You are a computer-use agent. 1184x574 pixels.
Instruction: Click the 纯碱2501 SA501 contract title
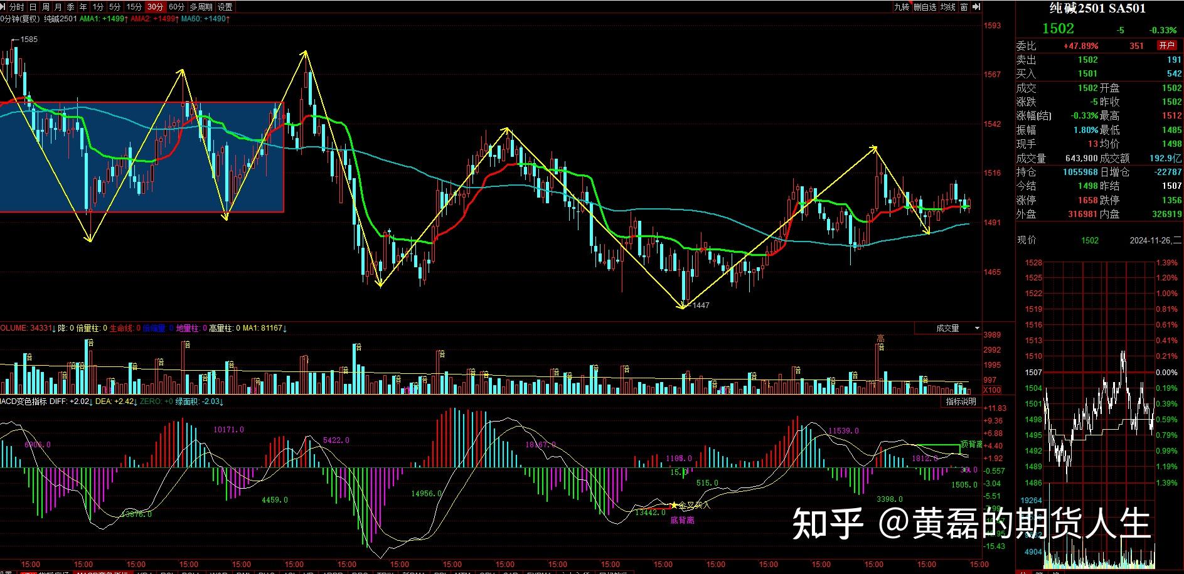click(x=1098, y=9)
